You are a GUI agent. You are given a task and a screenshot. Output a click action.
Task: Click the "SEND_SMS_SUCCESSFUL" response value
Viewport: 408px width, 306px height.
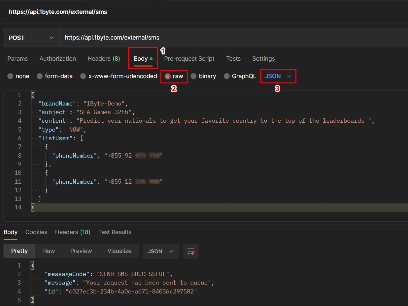click(x=133, y=274)
